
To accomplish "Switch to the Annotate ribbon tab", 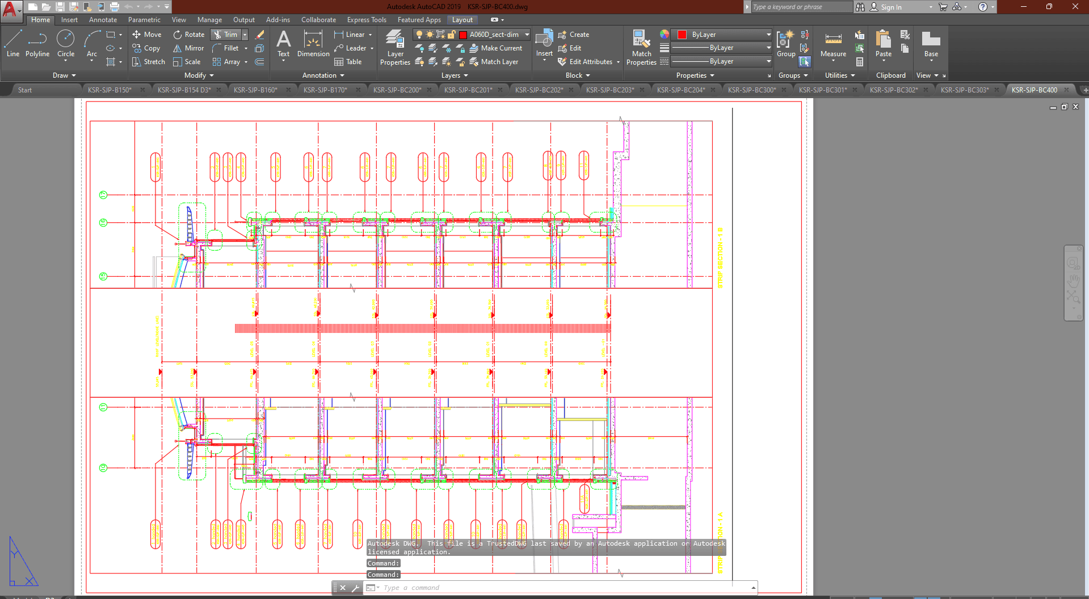I will [103, 20].
